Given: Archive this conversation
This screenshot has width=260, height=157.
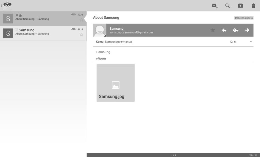Looking at the screenshot, I should 240,6.
